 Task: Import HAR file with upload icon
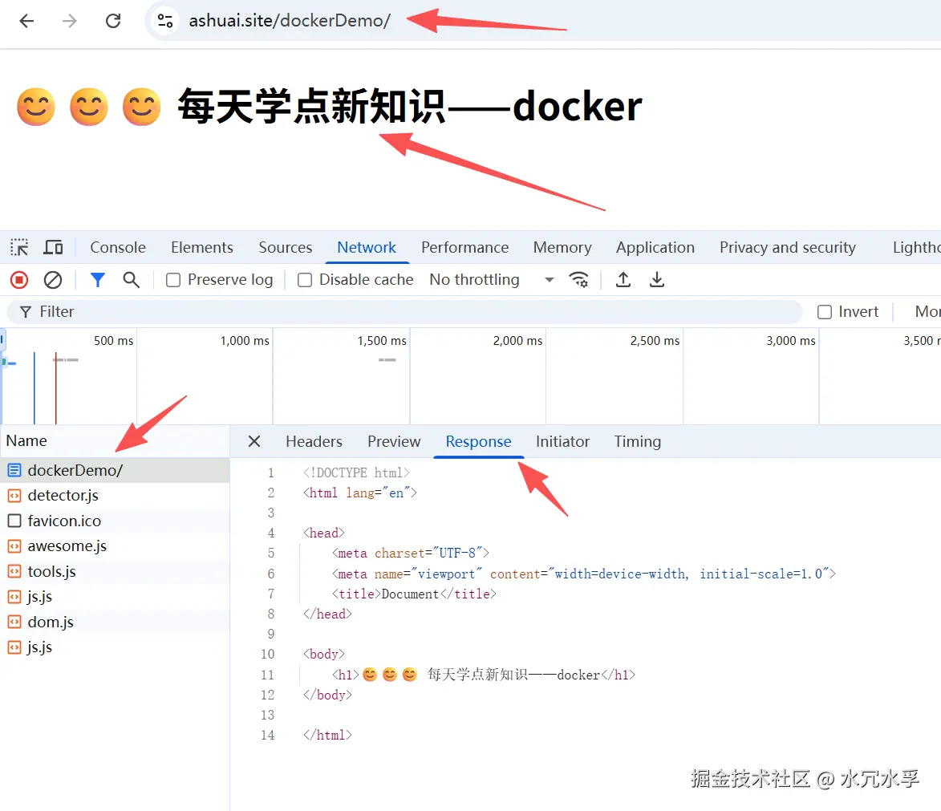pyautogui.click(x=623, y=280)
